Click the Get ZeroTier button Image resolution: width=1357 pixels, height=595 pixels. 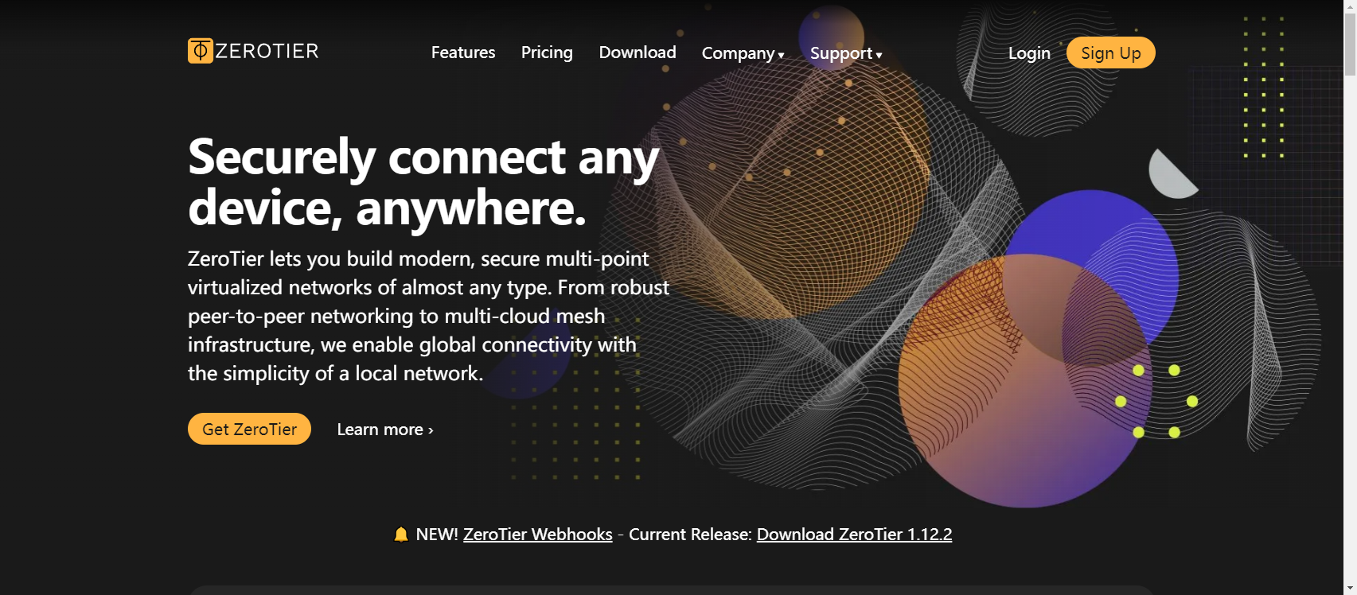249,429
